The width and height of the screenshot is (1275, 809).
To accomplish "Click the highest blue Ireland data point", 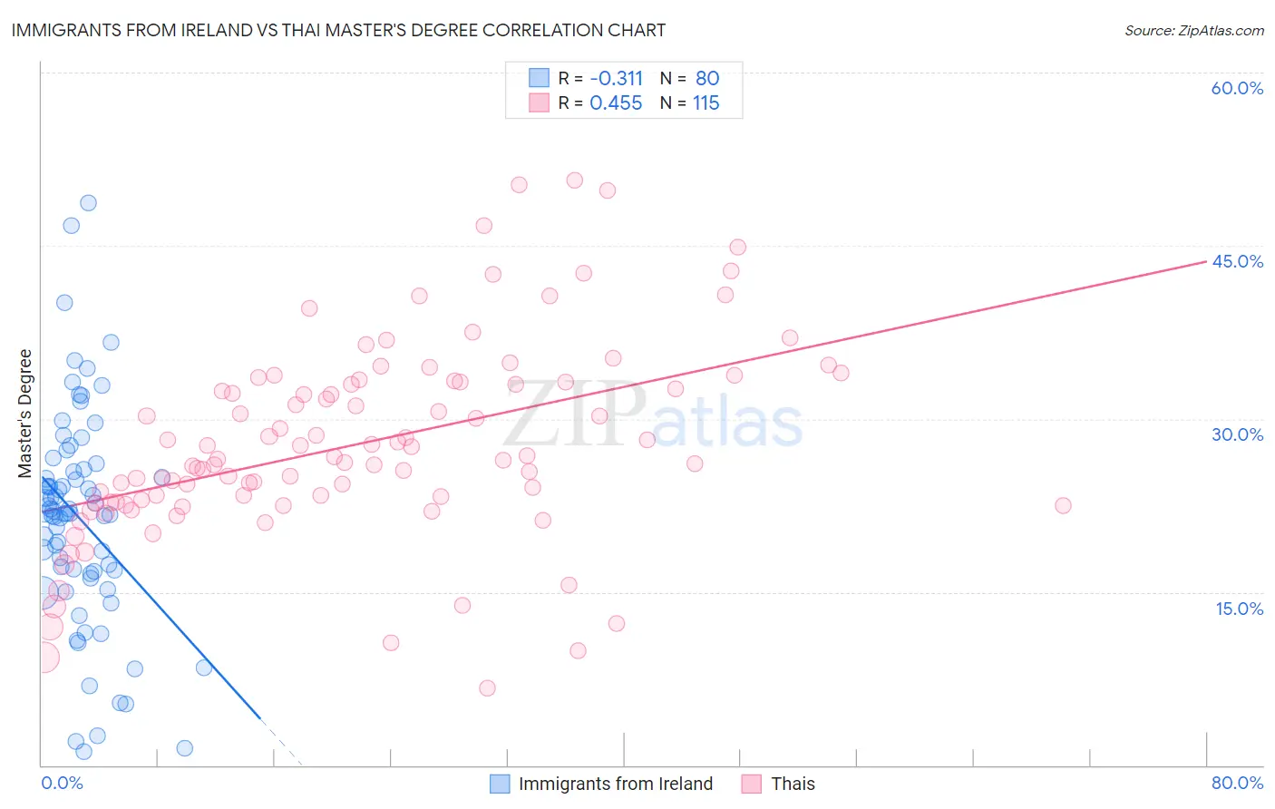I will pos(88,203).
